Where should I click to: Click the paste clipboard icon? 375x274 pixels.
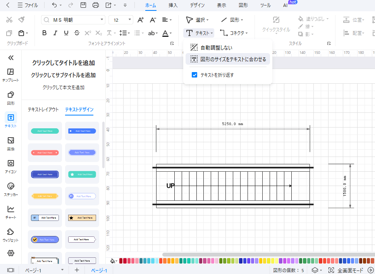[22, 33]
